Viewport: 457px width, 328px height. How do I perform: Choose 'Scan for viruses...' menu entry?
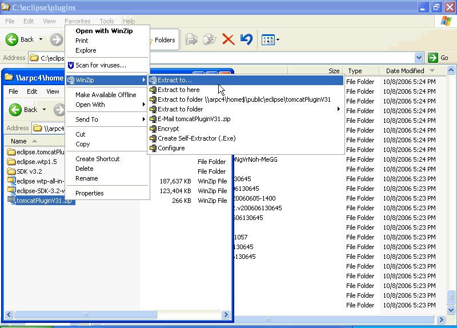pyautogui.click(x=101, y=65)
